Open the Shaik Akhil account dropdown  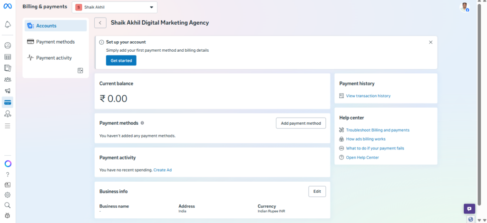[115, 8]
